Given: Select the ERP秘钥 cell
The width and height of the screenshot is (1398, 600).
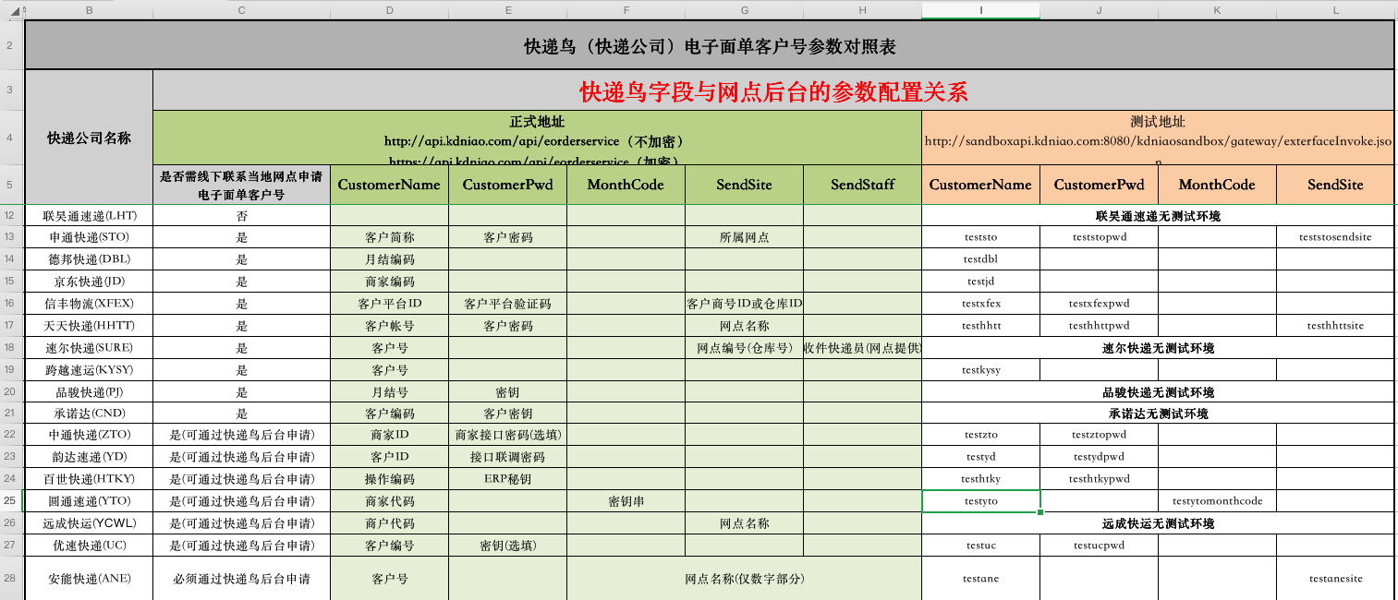Looking at the screenshot, I should [x=507, y=479].
